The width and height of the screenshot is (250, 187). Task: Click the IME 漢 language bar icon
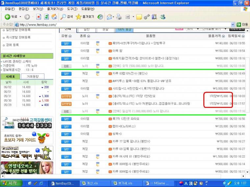pyautogui.click(x=191, y=183)
